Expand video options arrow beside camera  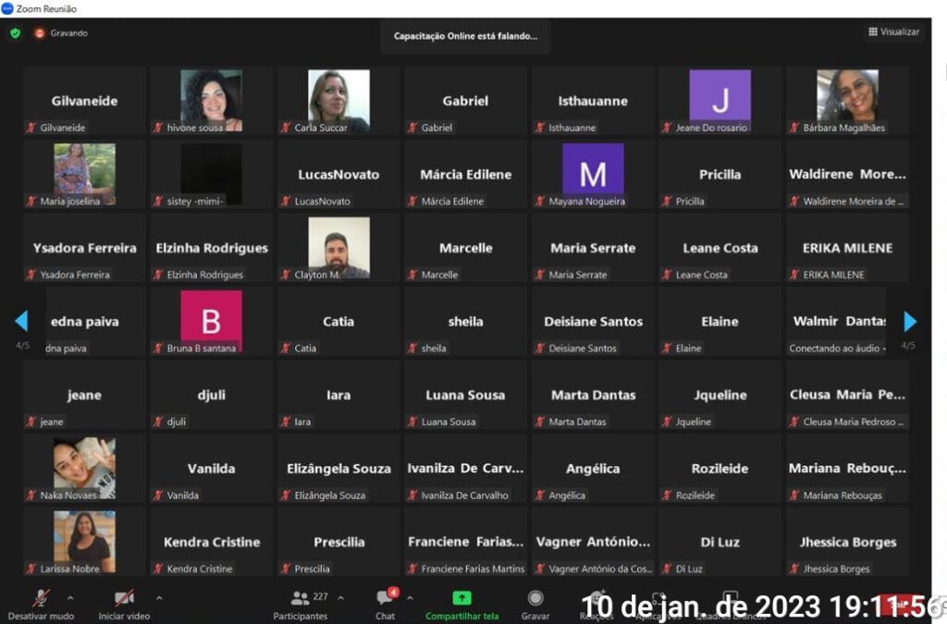159,597
